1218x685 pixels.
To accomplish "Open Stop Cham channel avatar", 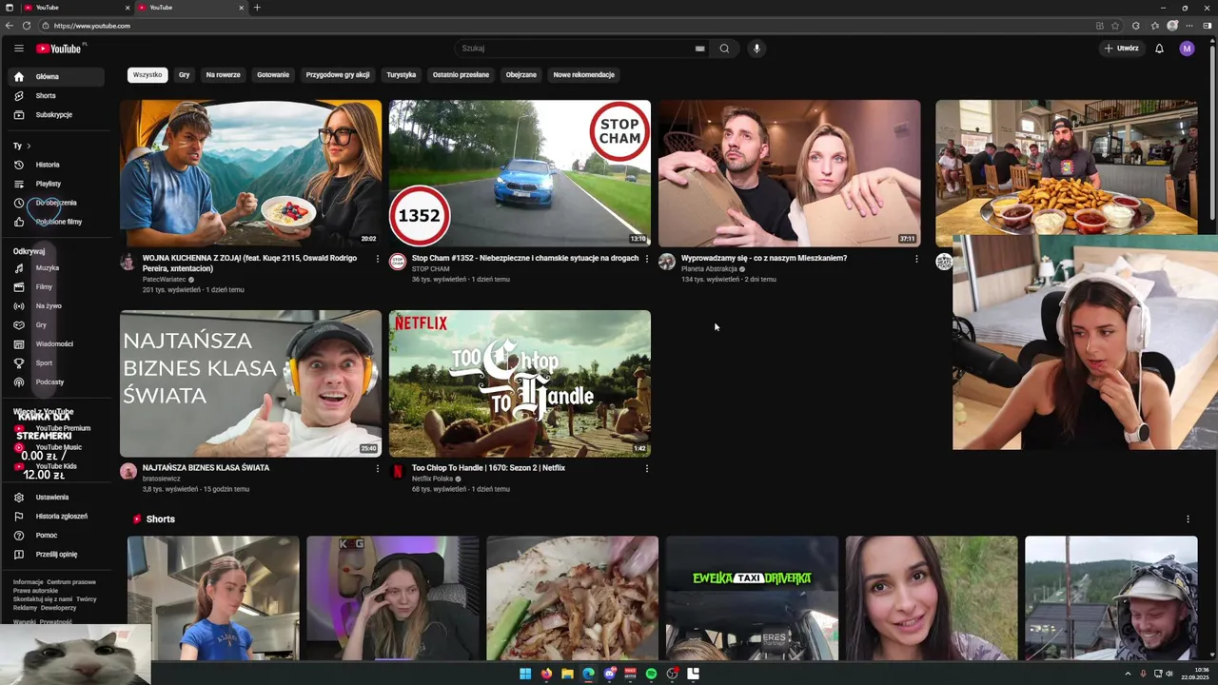I will (x=398, y=262).
